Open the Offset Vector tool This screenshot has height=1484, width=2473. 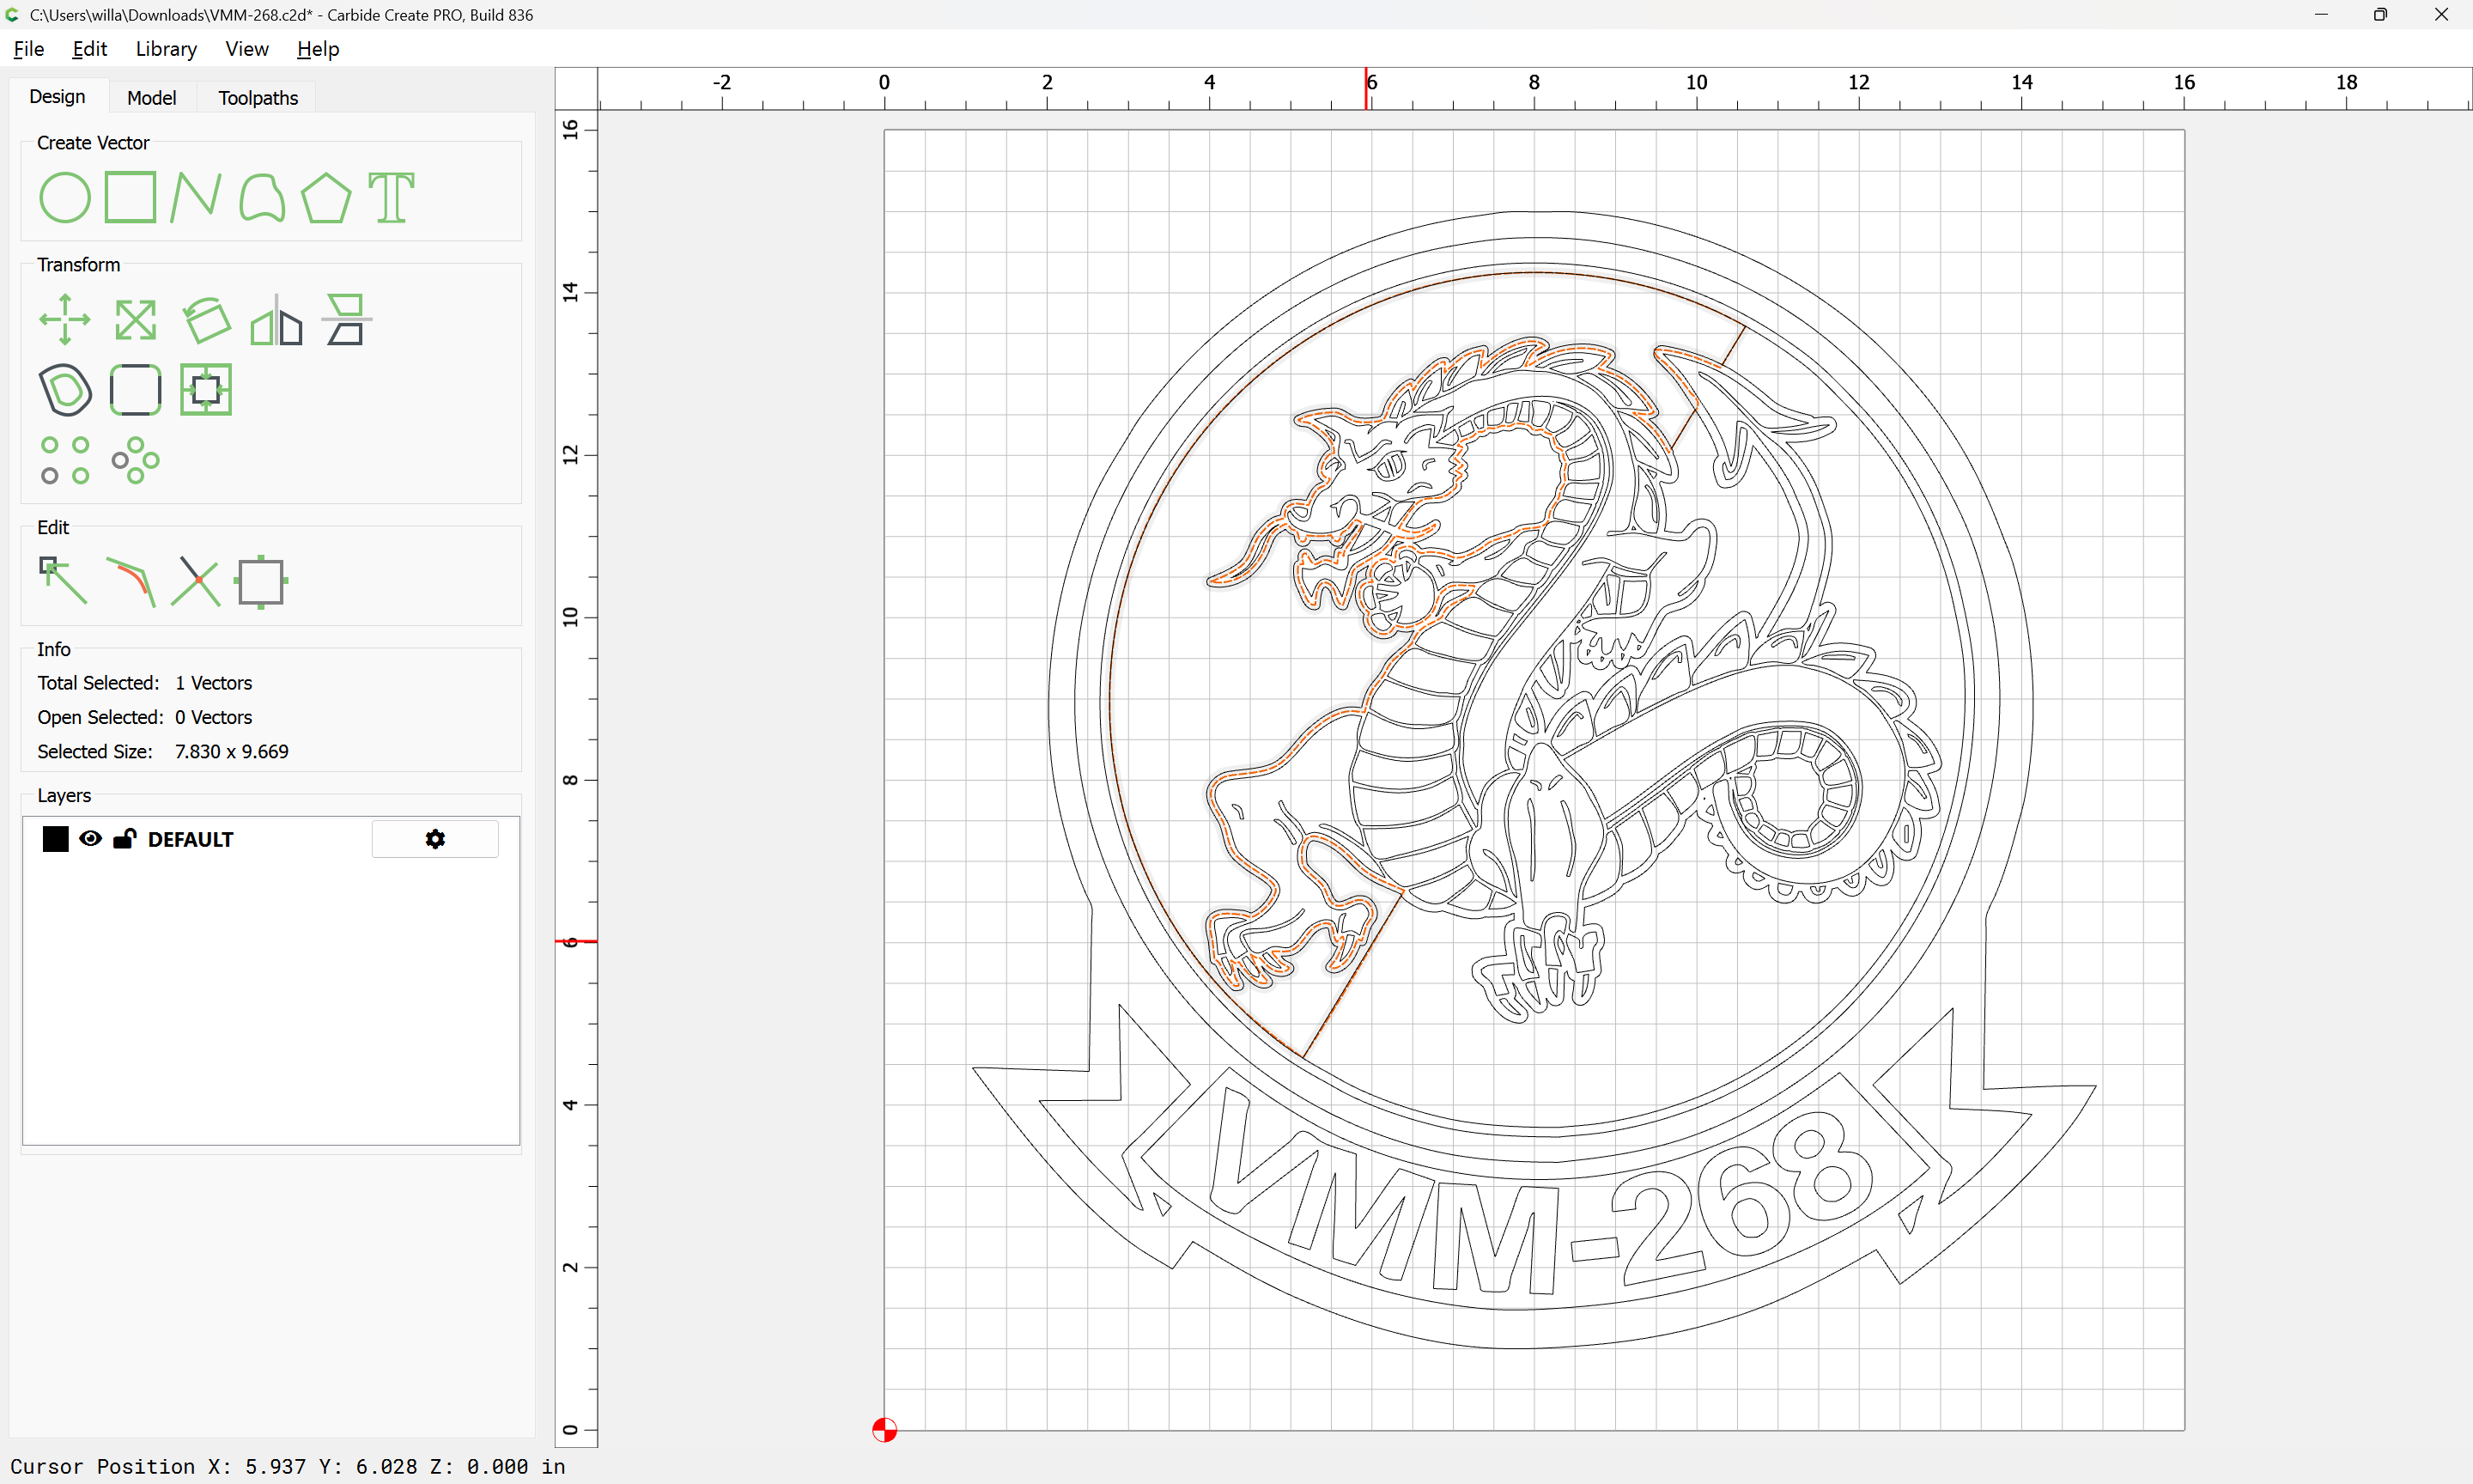(x=65, y=390)
